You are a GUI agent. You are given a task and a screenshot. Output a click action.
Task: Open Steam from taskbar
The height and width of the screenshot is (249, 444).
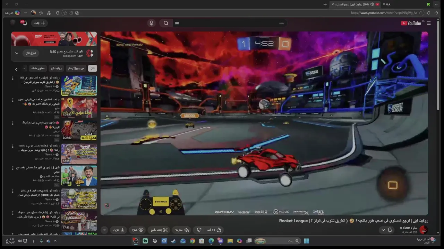coord(173,241)
